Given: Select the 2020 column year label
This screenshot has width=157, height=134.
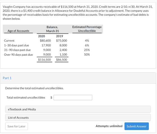Looking at the screenshot, I should click(x=41, y=36).
